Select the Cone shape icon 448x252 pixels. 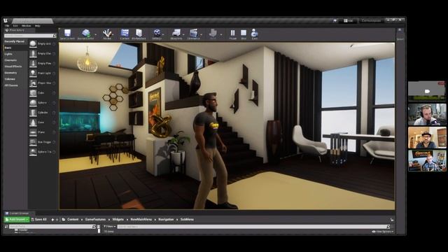[x=33, y=122]
